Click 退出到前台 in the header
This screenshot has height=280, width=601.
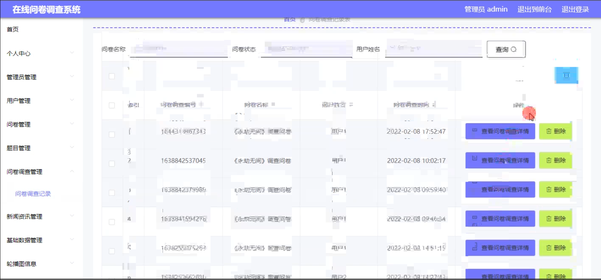534,9
